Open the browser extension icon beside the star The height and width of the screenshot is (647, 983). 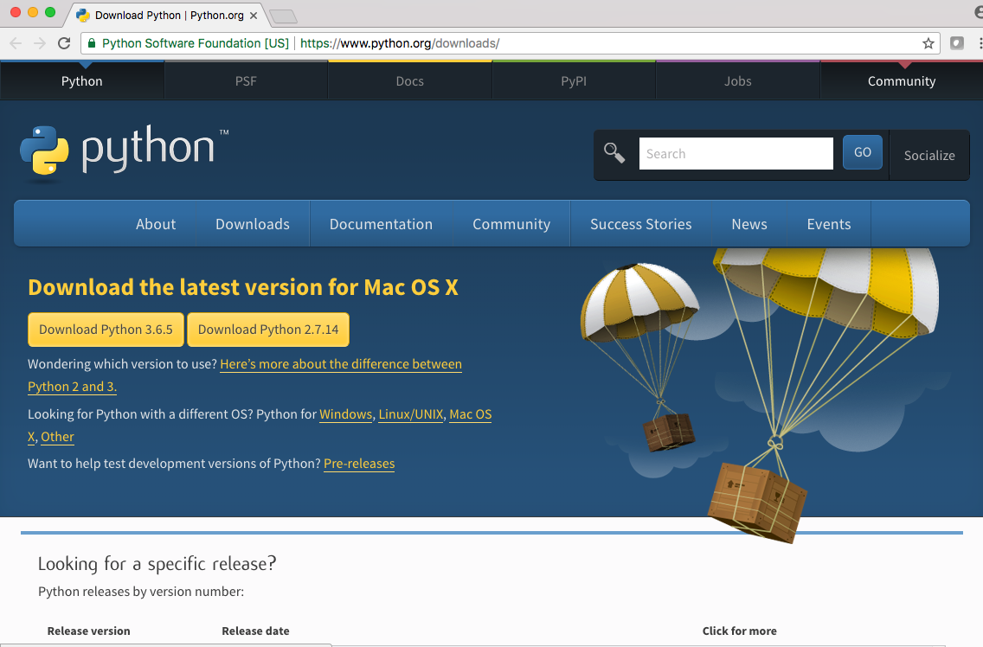957,43
